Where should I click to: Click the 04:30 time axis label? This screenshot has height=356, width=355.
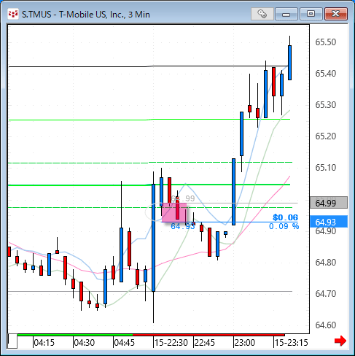[85, 343]
